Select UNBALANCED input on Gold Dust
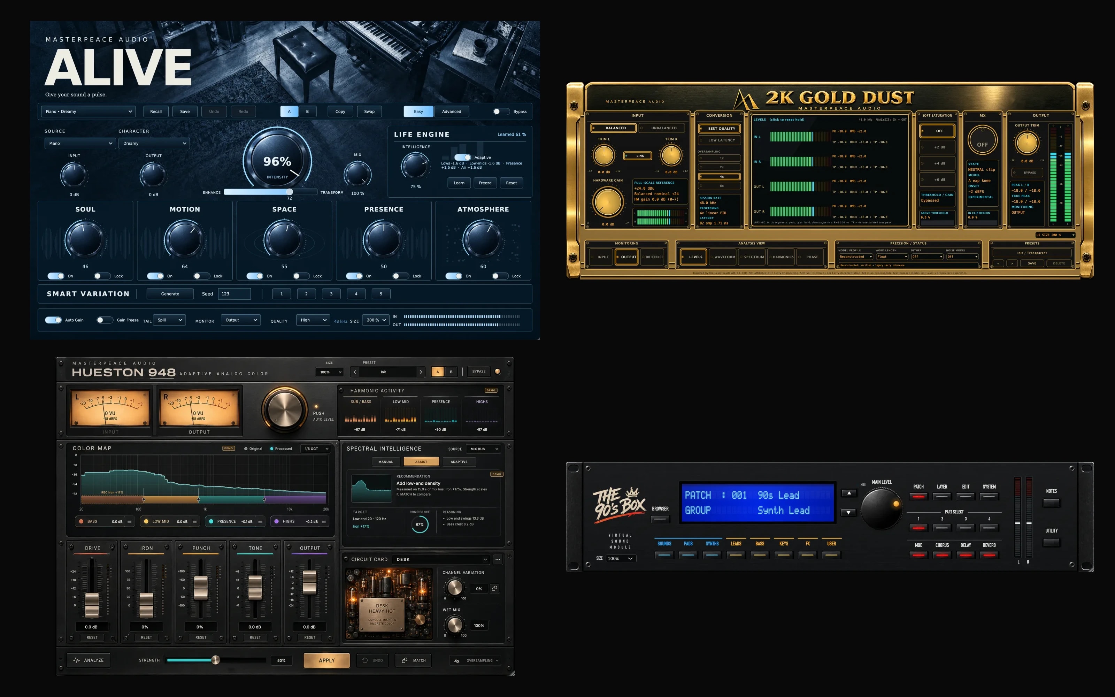This screenshot has height=697, width=1115. 662,128
